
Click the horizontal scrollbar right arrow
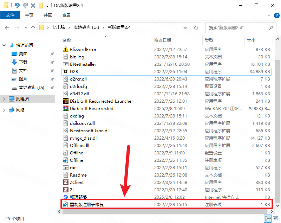tap(272, 211)
